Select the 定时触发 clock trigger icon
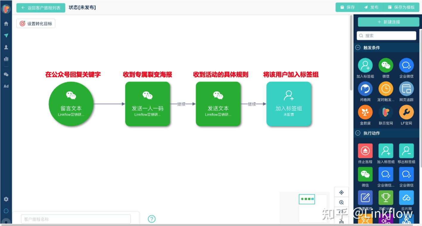This screenshot has width=422, height=226. (386, 89)
